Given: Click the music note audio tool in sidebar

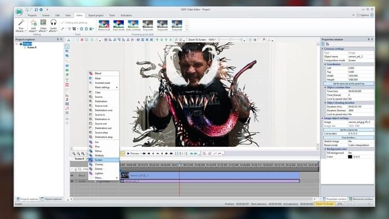Looking at the screenshot, I should 67,108.
